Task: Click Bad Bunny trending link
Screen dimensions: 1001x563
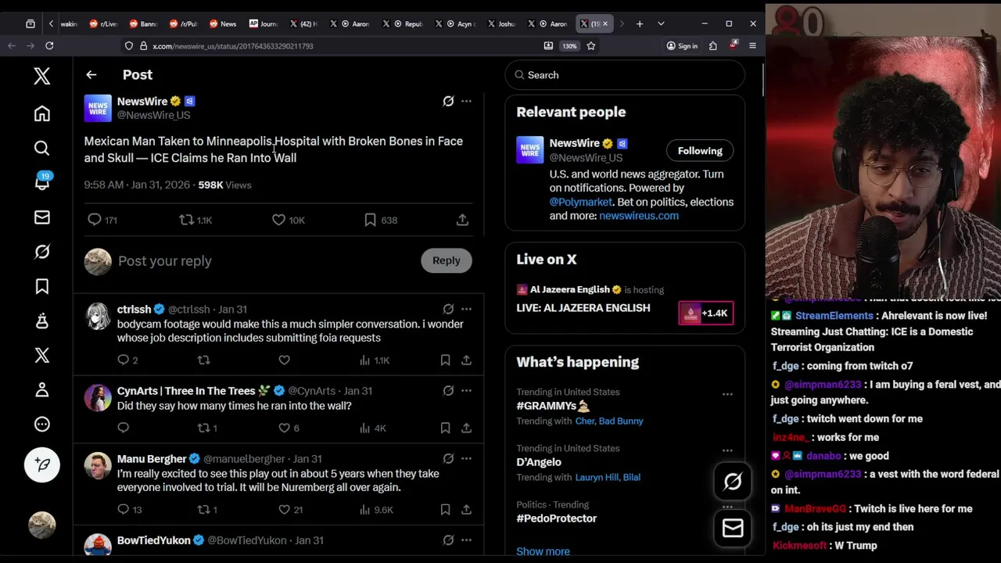Action: coord(621,421)
